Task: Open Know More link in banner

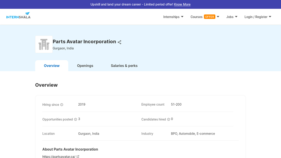Action: click(x=182, y=4)
